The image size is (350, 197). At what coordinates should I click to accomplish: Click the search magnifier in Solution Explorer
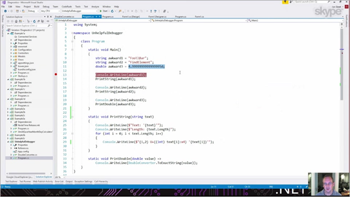click(x=49, y=26)
